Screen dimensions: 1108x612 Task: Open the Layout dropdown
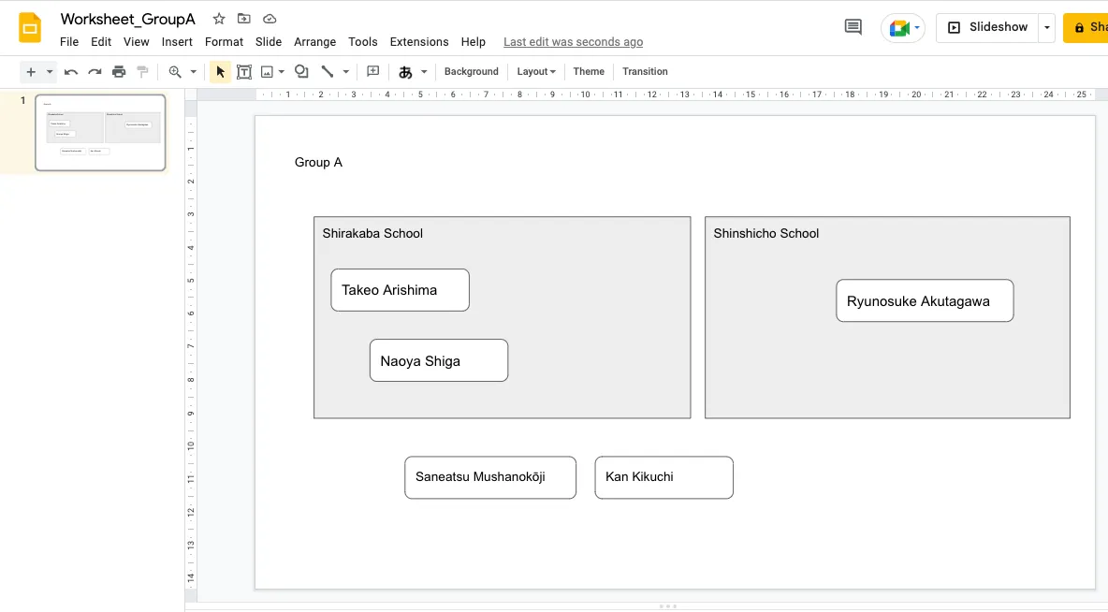click(x=536, y=72)
